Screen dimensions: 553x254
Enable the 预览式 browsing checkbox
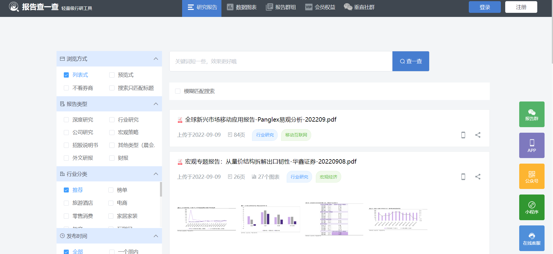(112, 75)
